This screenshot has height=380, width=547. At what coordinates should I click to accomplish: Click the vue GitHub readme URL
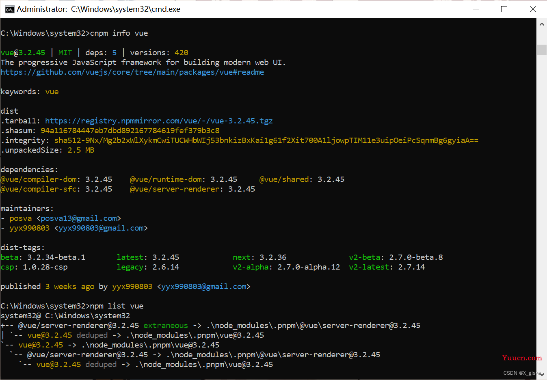coord(132,72)
